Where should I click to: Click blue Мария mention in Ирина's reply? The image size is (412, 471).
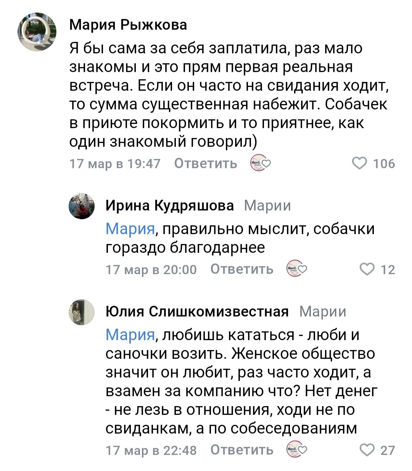pos(130,229)
